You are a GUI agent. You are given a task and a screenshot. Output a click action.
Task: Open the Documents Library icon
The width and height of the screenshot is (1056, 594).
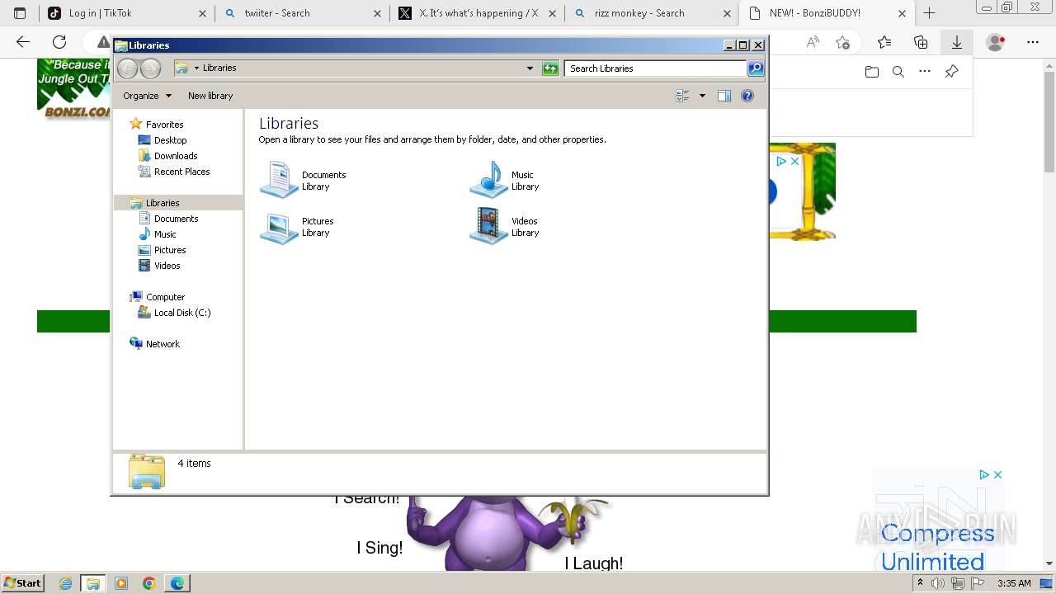point(279,180)
